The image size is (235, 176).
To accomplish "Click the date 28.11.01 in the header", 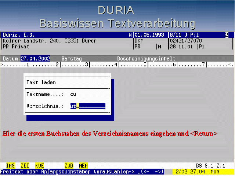I will [x=181, y=47].
